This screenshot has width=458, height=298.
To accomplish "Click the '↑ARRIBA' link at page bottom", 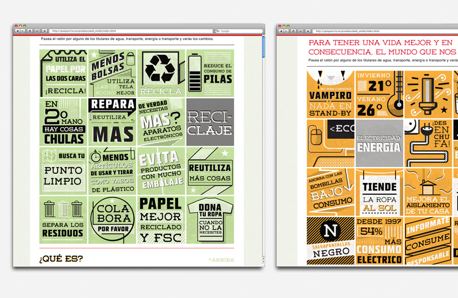I will [221, 260].
